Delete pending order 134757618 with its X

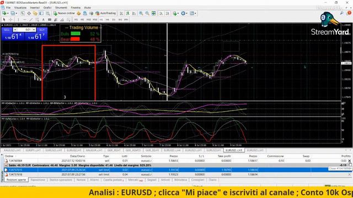349,174
